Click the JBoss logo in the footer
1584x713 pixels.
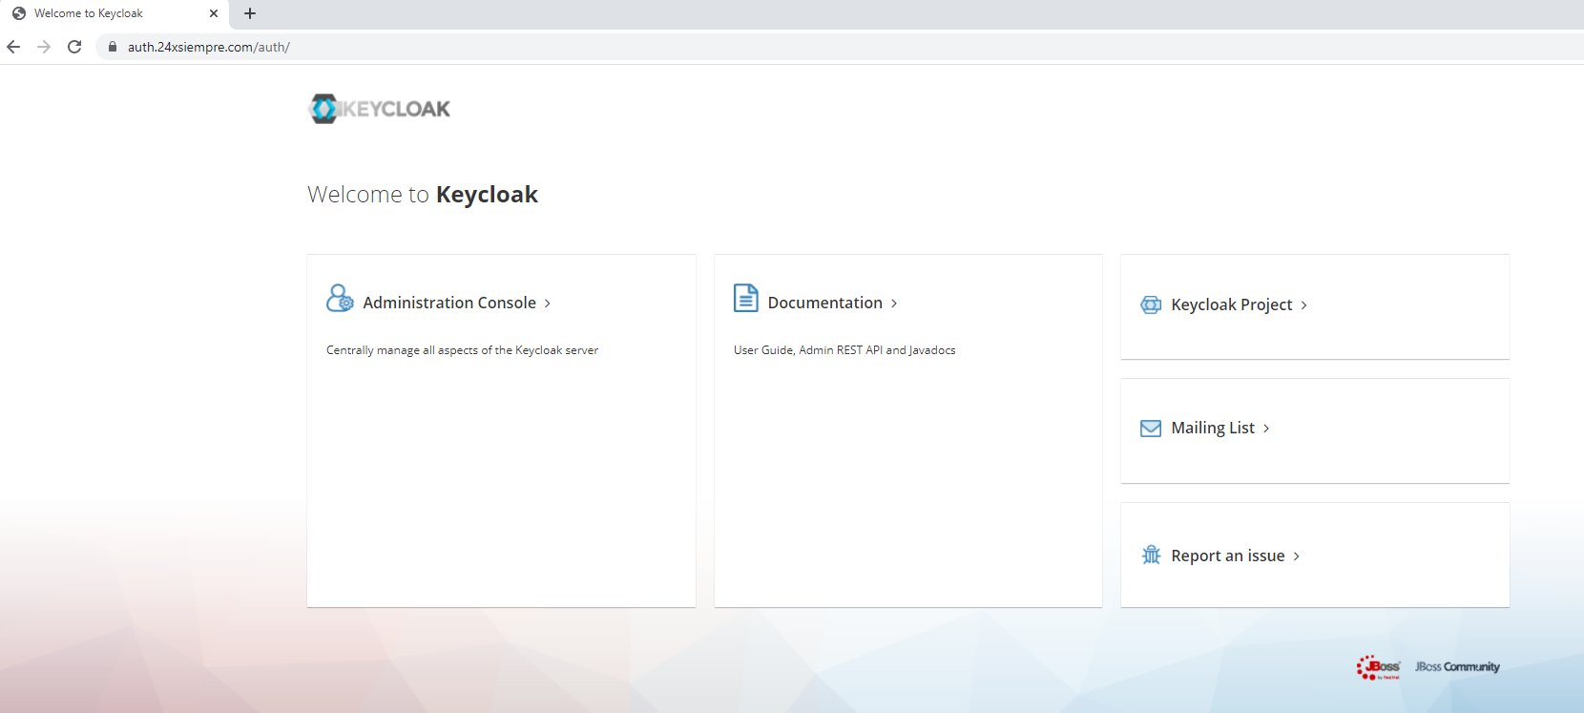point(1378,667)
